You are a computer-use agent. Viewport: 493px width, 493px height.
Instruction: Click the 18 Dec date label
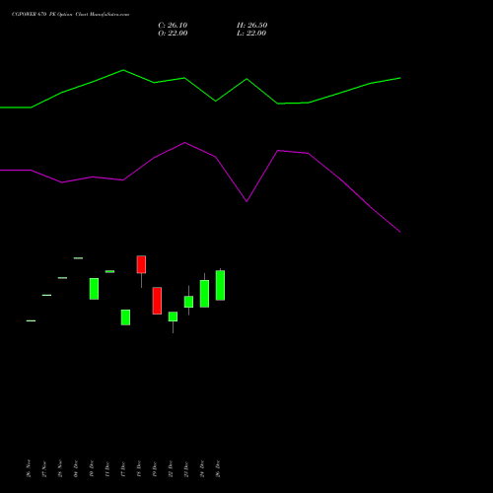click(x=139, y=468)
